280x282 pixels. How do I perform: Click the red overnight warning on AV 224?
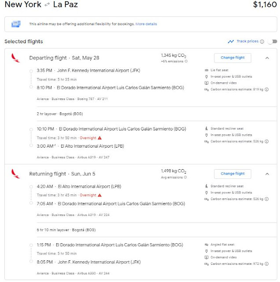pos(99,195)
